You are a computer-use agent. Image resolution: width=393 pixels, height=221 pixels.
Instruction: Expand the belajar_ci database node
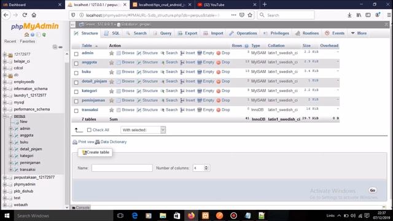[x=4, y=61]
